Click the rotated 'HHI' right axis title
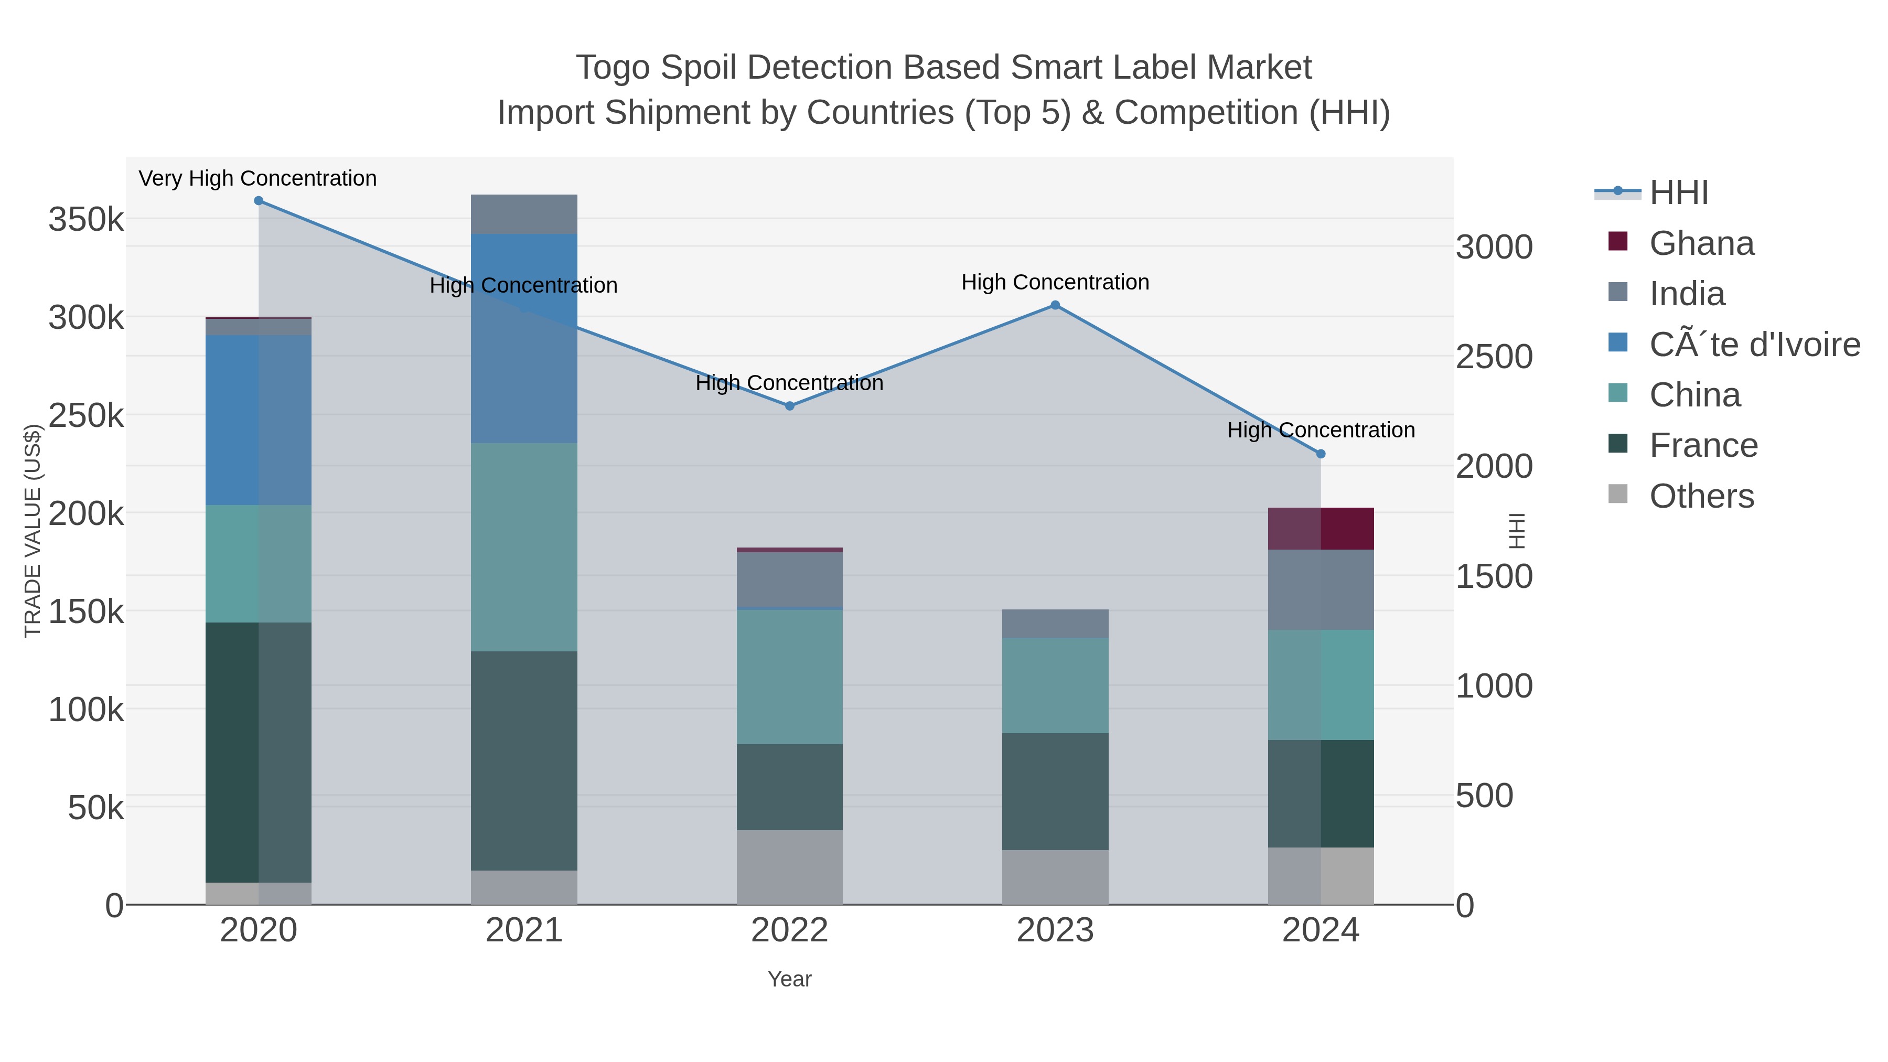Screen dimensions: 1888x1062 (x=1516, y=531)
